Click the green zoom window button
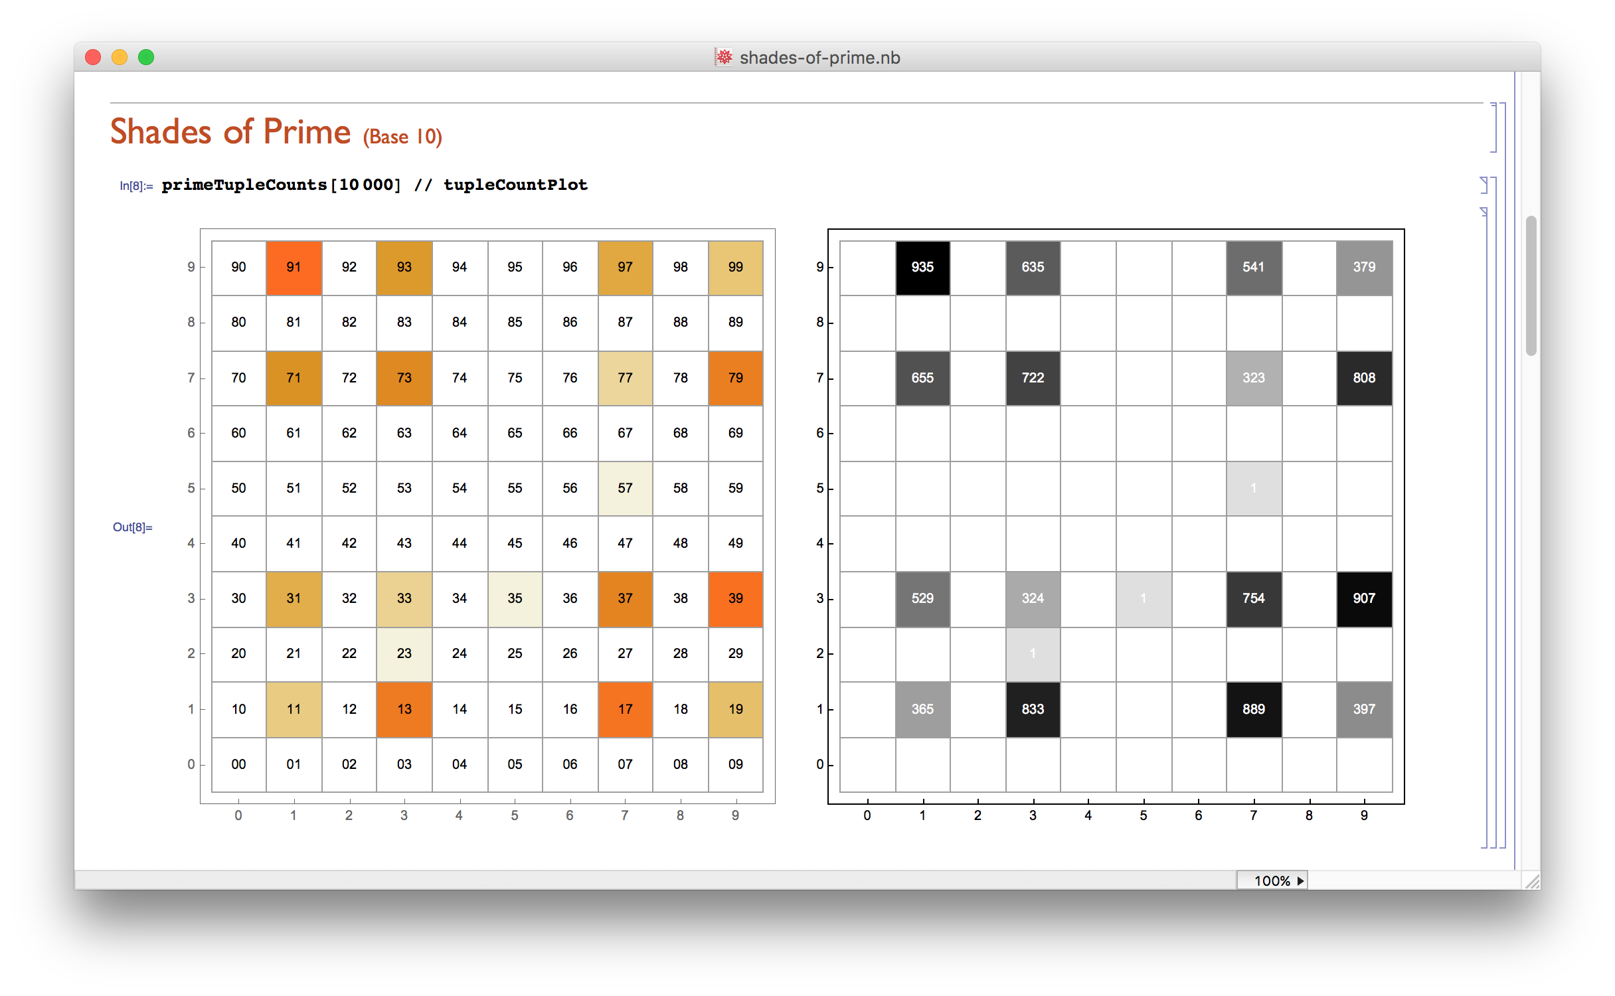 point(146,57)
